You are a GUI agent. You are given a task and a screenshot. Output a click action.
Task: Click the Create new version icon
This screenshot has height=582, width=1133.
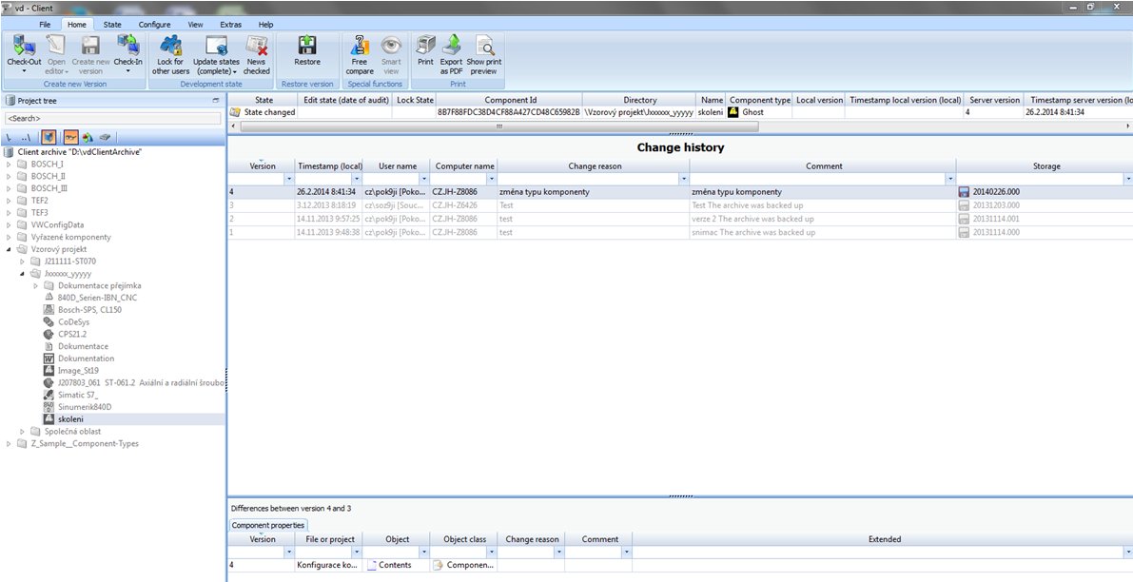click(x=90, y=47)
